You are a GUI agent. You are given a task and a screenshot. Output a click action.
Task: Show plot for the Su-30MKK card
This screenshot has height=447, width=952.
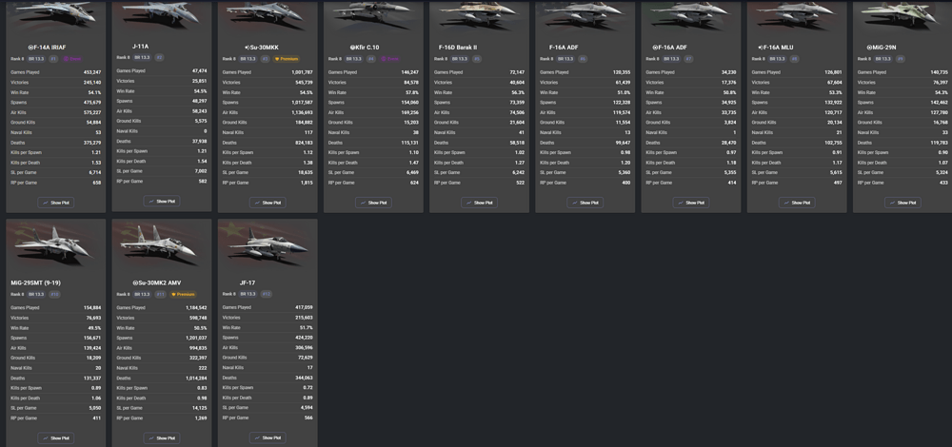(268, 203)
